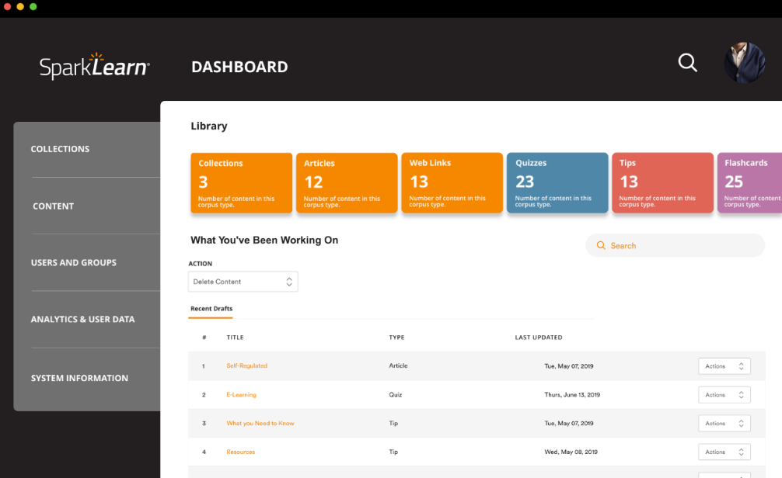
Task: Navigate to Users and Groups
Action: (73, 262)
